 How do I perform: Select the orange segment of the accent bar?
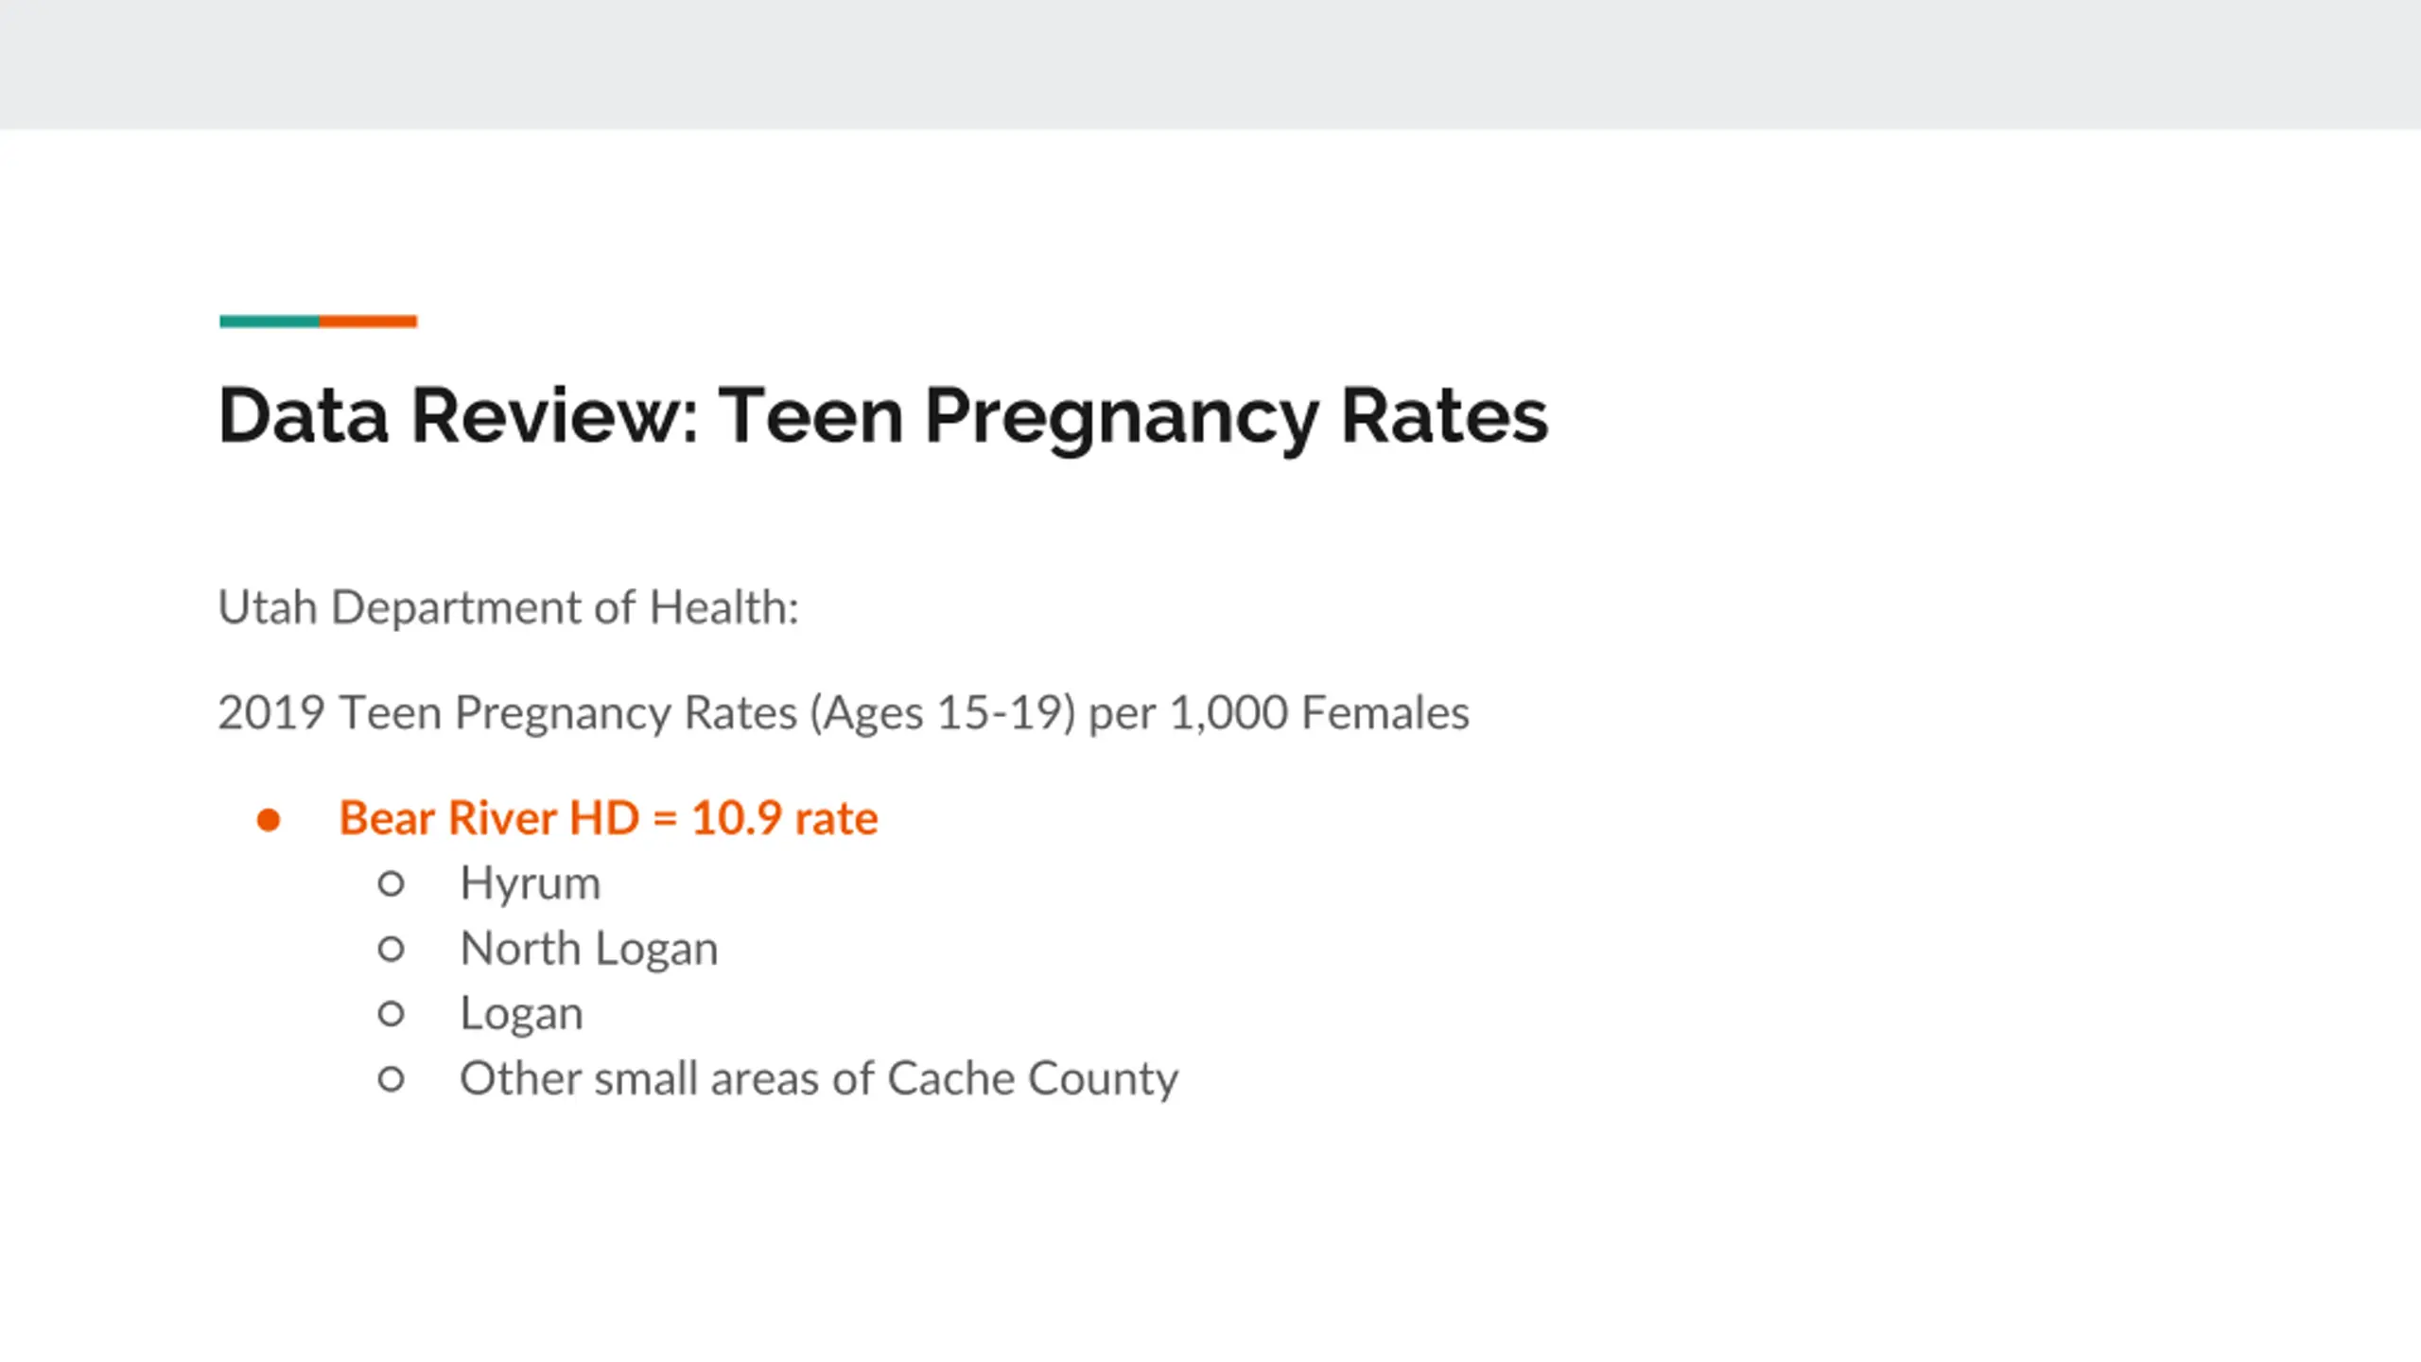coord(368,322)
